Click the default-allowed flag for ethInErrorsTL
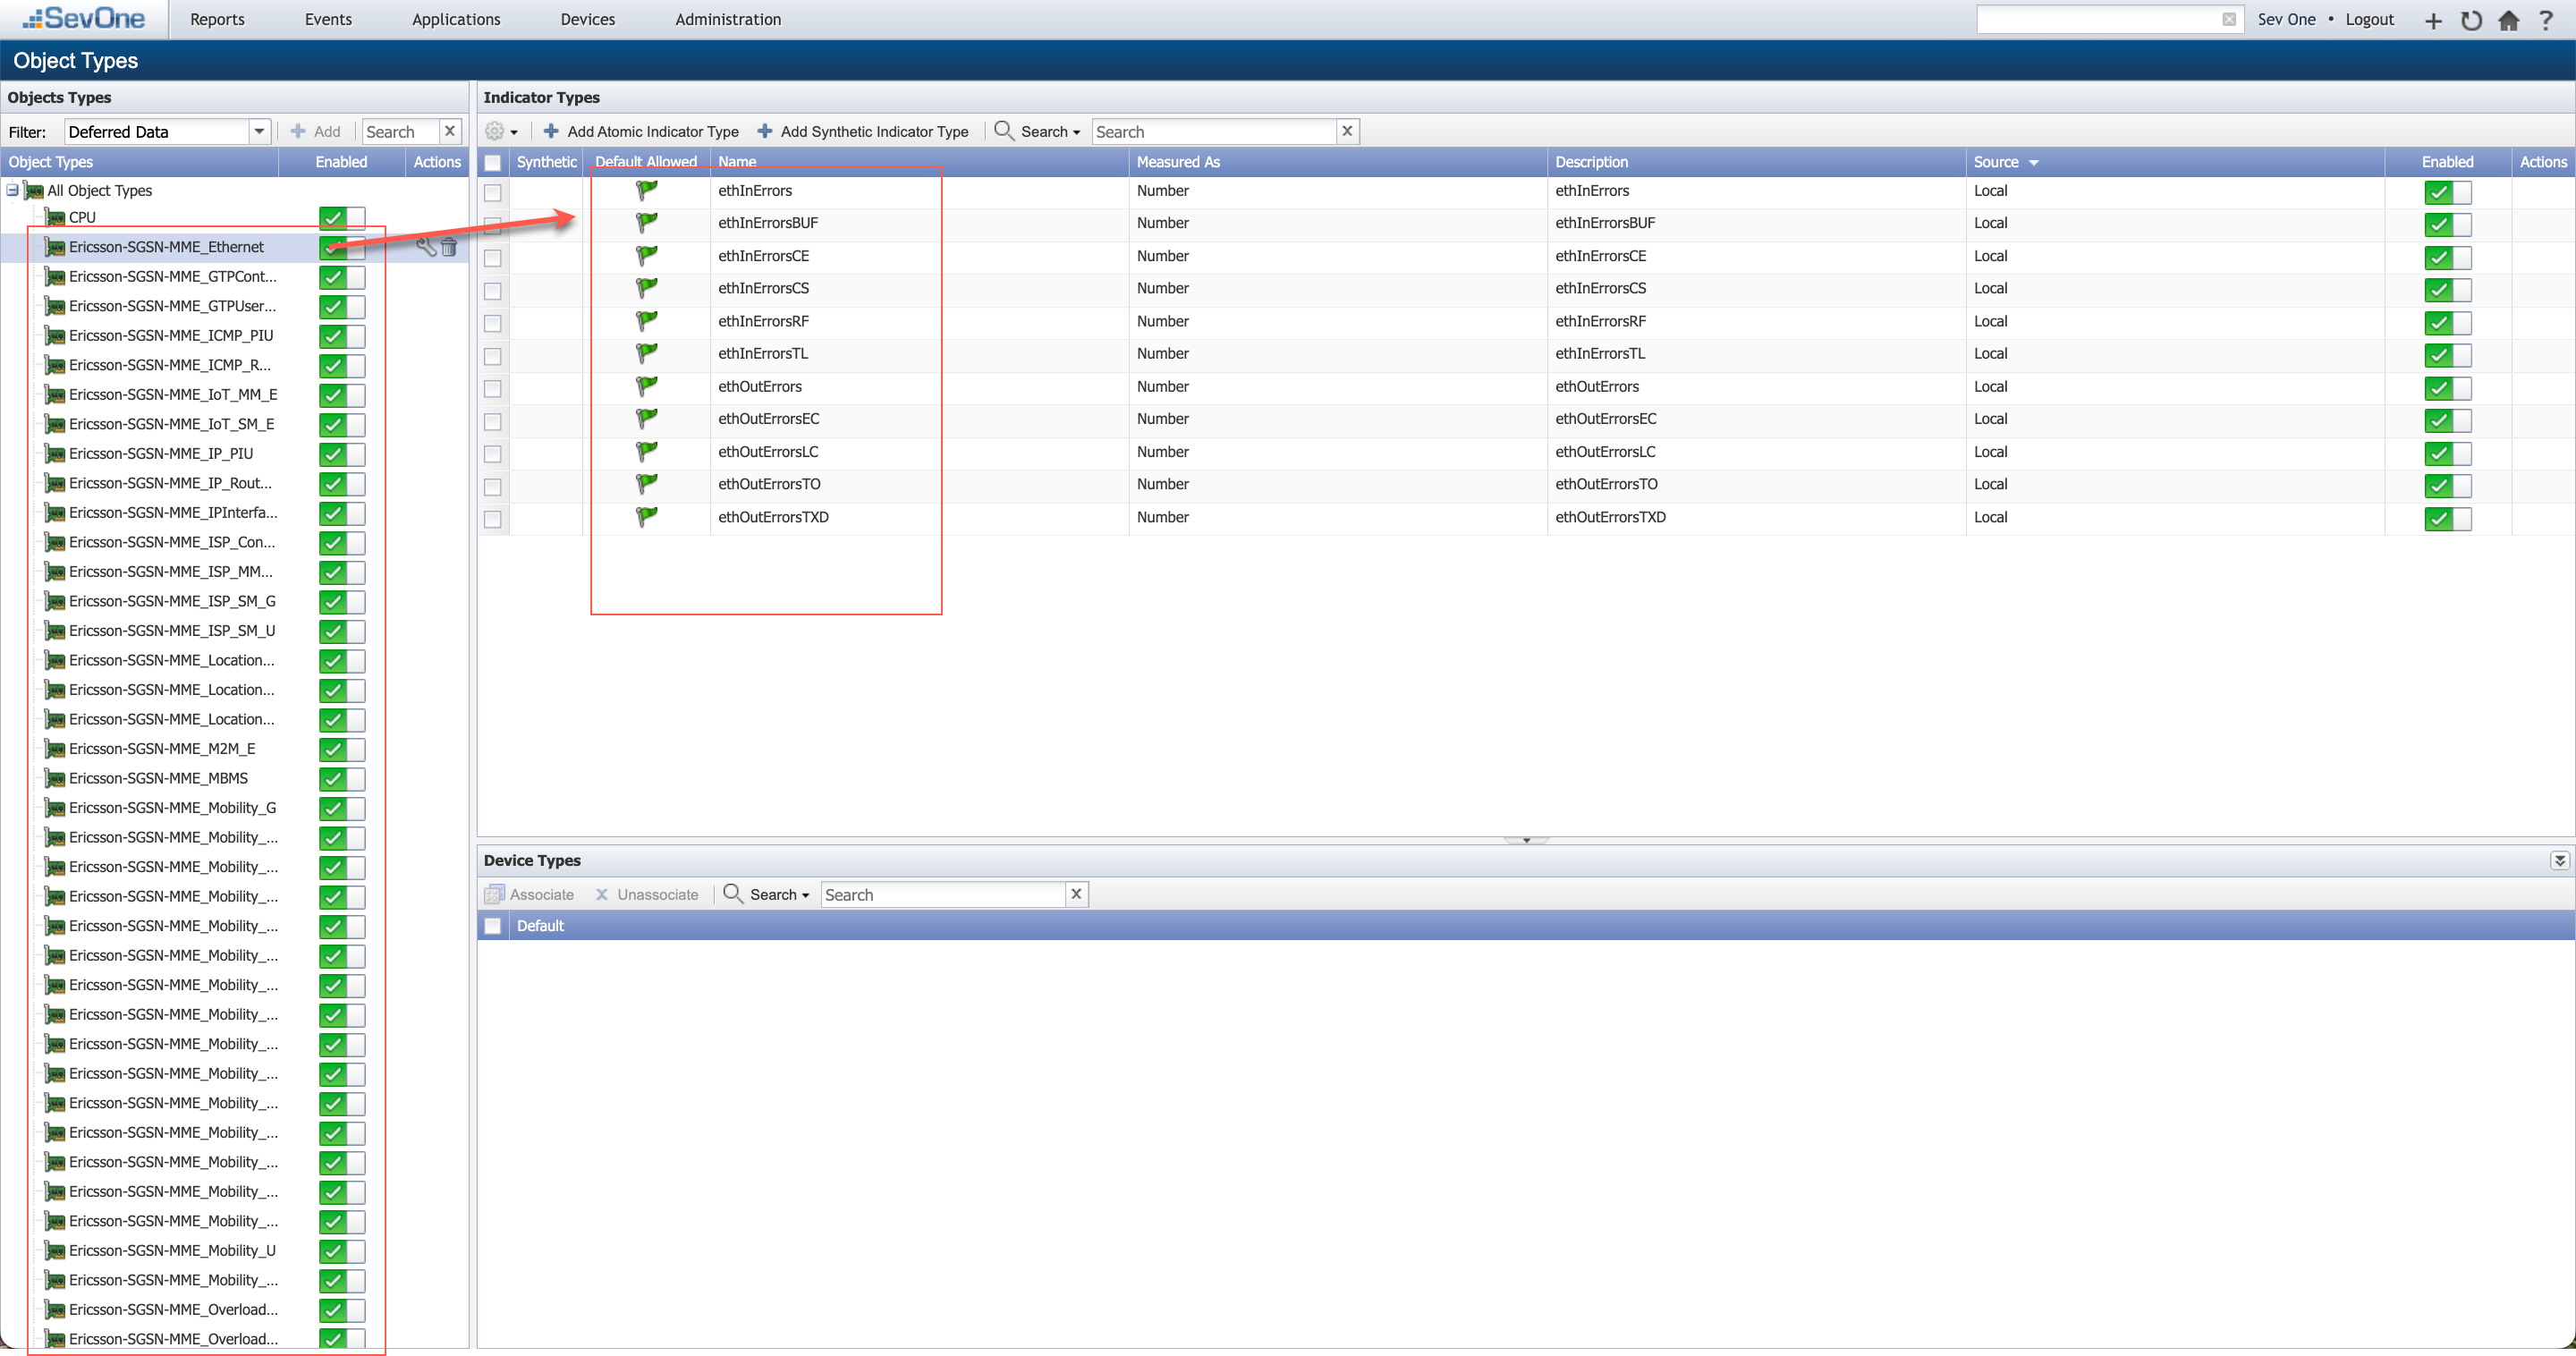 click(647, 353)
